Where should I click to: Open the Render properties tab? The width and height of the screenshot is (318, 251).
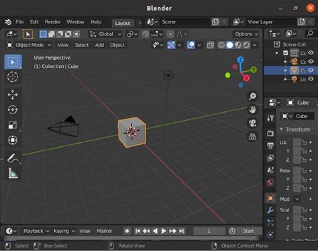point(270,133)
